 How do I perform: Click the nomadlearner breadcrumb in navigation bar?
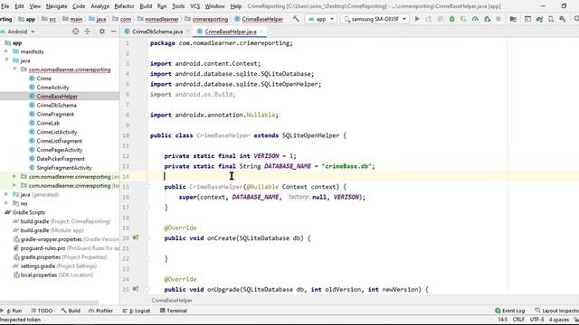click(x=162, y=19)
